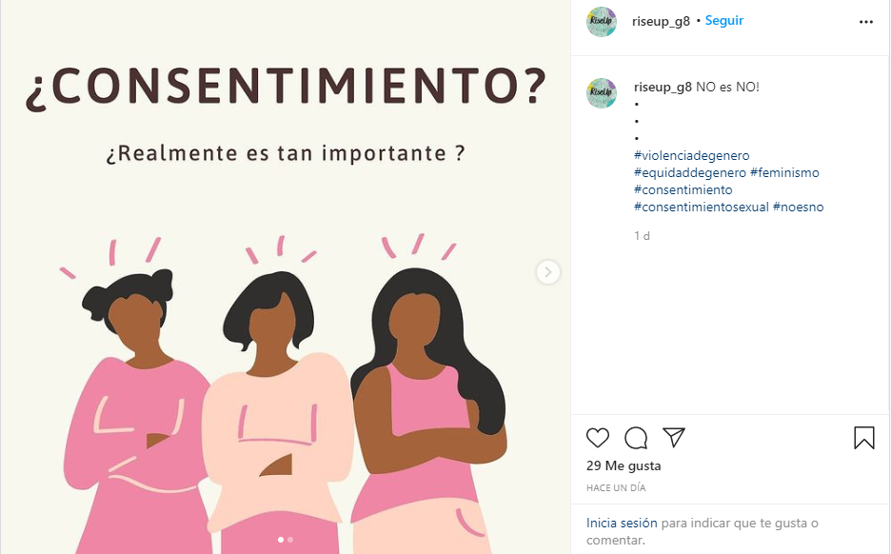The height and width of the screenshot is (554, 891).
Task: Open the #noesno hashtag
Action: point(798,207)
